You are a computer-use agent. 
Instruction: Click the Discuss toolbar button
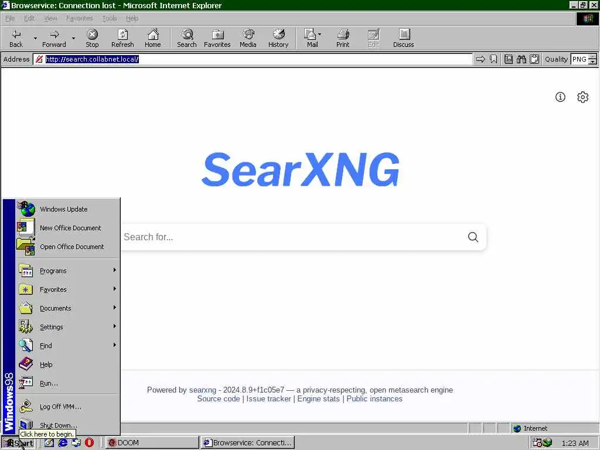point(403,38)
